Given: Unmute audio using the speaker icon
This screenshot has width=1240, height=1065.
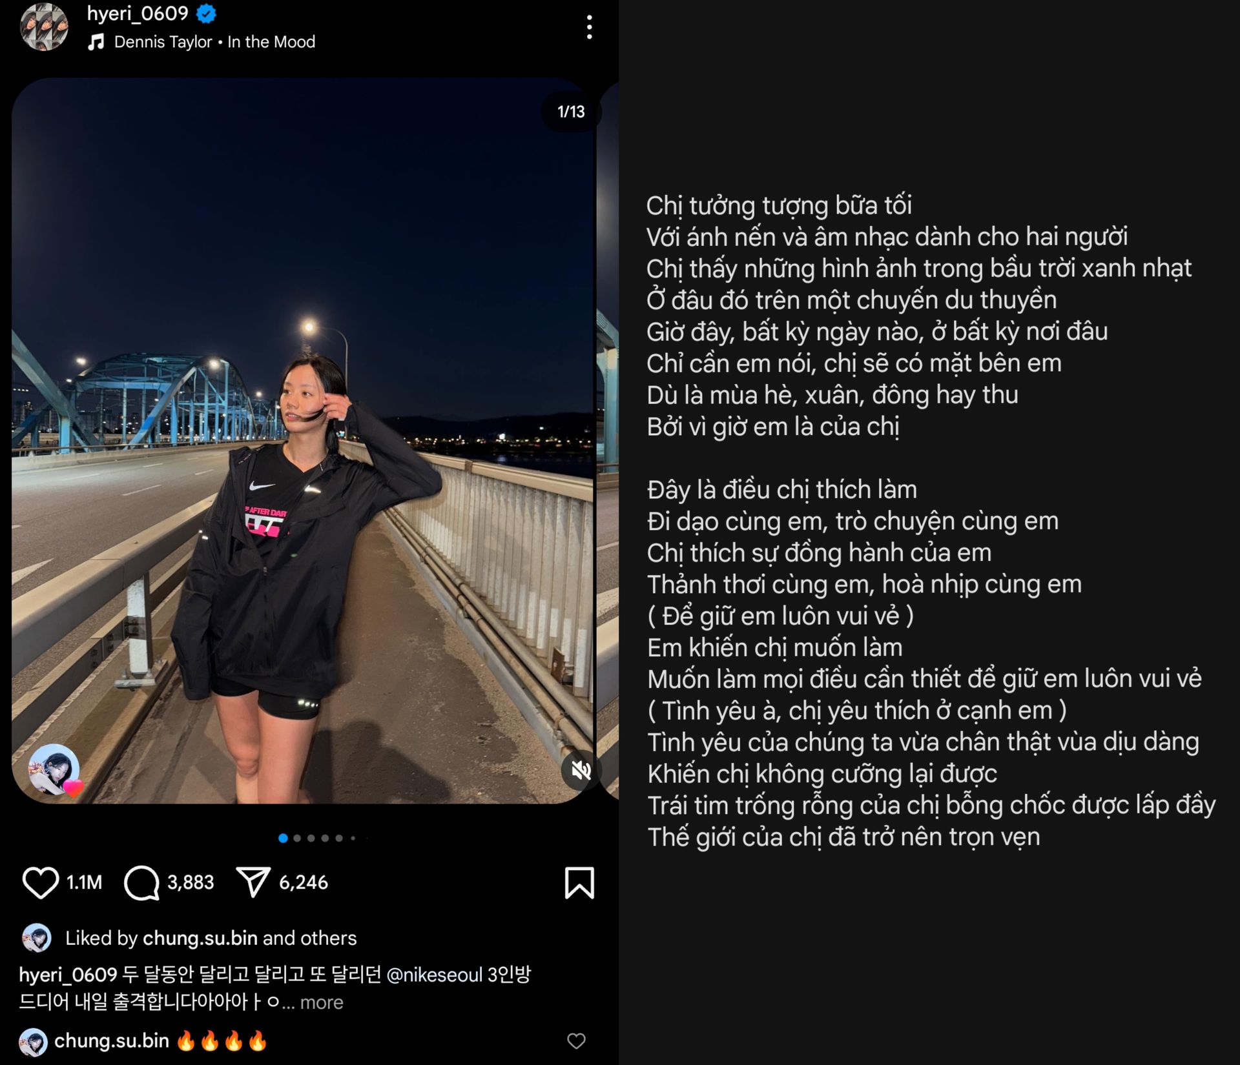Looking at the screenshot, I should pyautogui.click(x=580, y=769).
